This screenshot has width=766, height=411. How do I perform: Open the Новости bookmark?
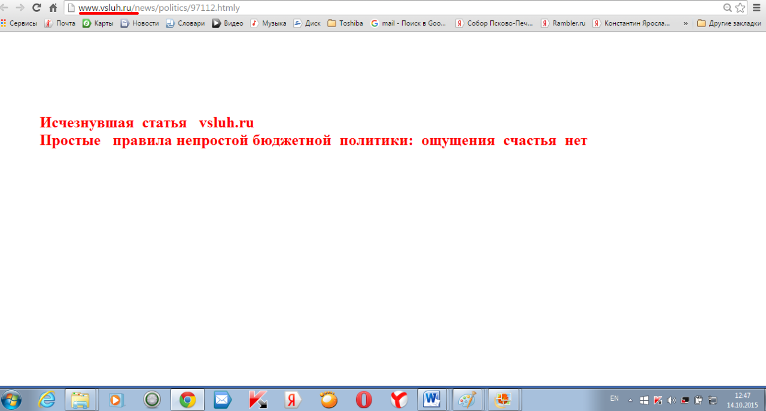click(x=140, y=23)
